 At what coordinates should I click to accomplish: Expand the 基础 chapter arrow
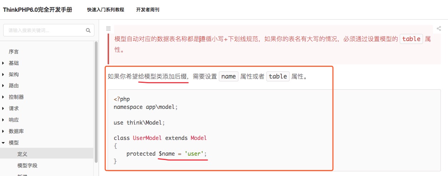point(3,63)
